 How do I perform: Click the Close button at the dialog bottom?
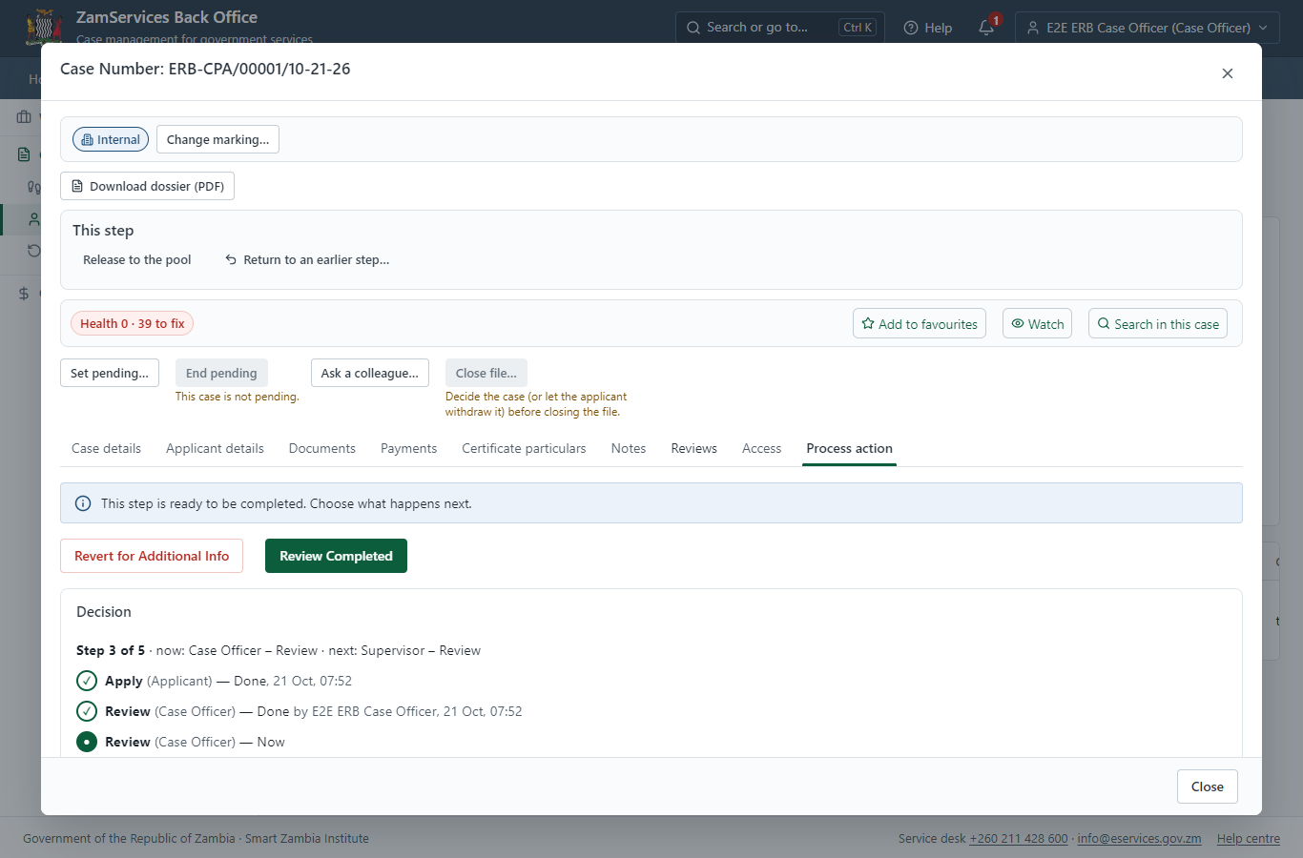tap(1208, 786)
